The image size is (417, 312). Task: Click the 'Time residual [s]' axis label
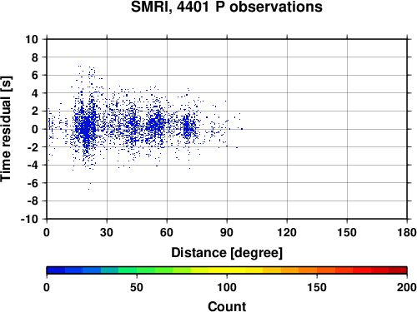coord(6,129)
